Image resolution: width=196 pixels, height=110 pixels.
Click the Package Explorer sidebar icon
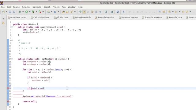(x=3, y=23)
